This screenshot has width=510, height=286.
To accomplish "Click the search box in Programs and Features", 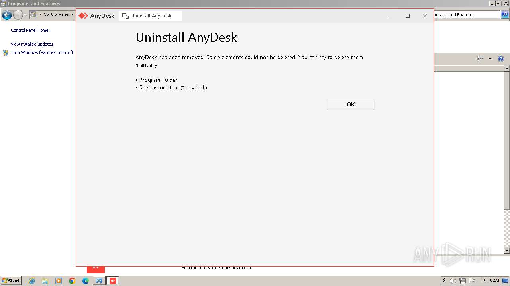I will (x=467, y=15).
